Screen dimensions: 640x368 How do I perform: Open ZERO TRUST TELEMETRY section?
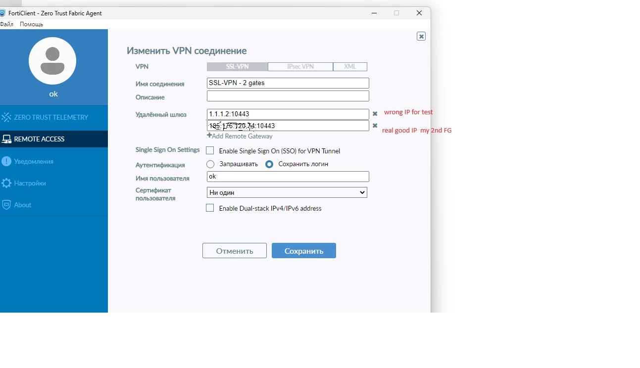pyautogui.click(x=54, y=117)
